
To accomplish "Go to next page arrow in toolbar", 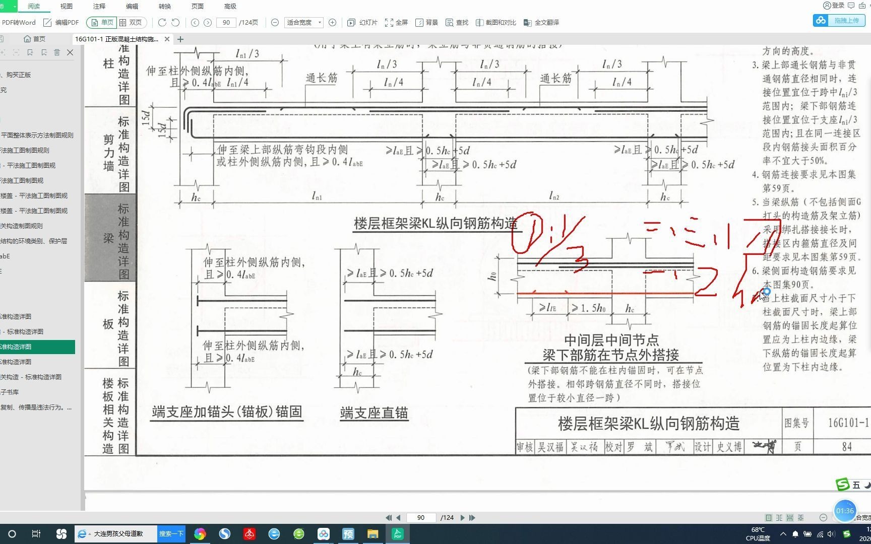I will click(x=207, y=22).
